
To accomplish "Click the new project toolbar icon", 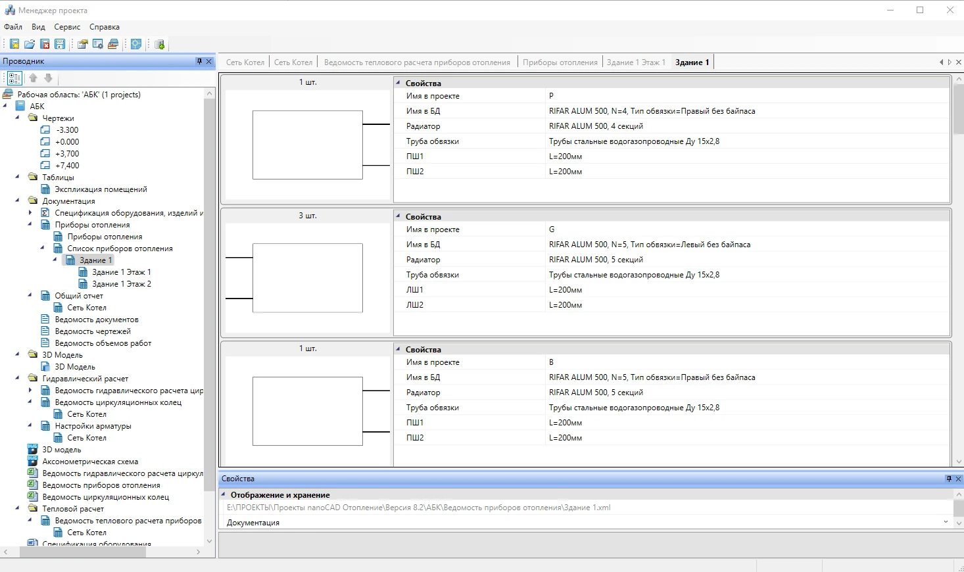I will (14, 44).
